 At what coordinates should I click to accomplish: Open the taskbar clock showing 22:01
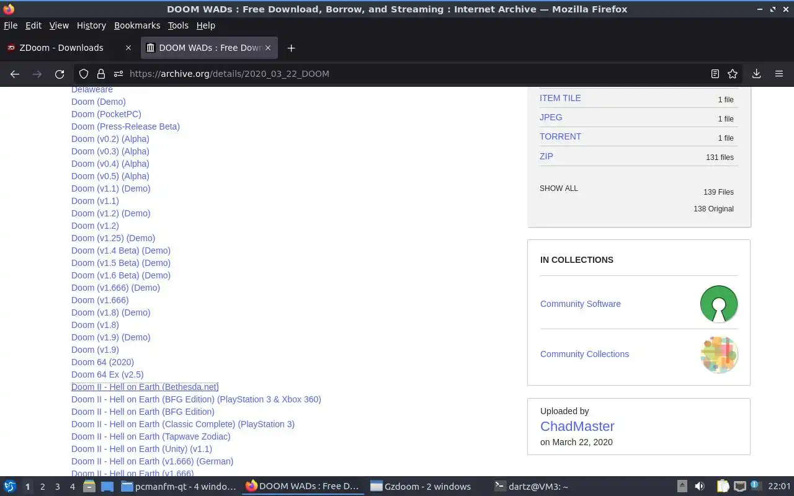[x=779, y=487]
